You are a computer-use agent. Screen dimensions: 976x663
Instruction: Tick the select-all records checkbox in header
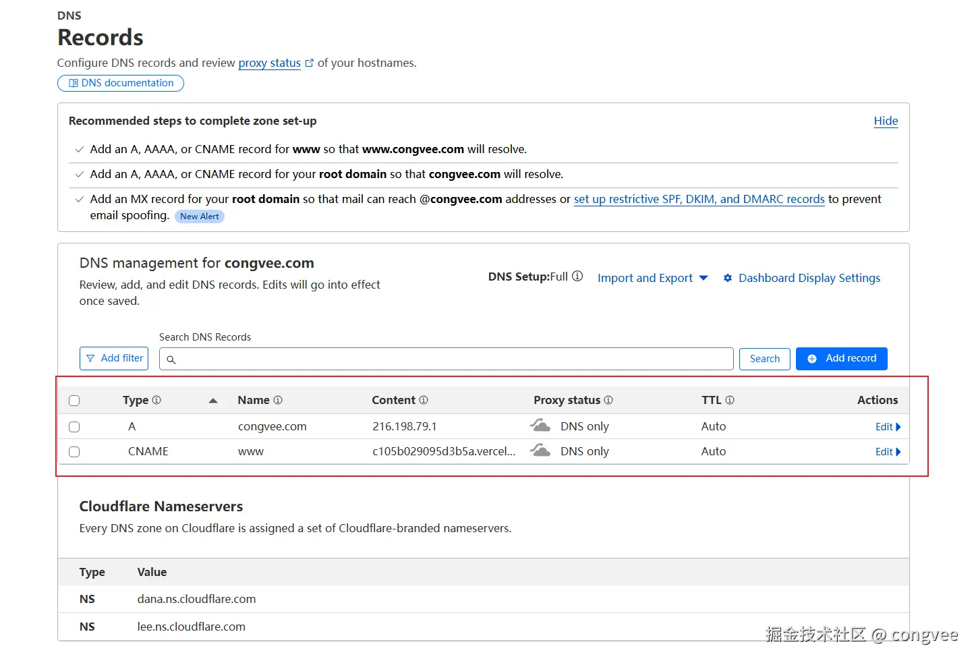tap(74, 401)
